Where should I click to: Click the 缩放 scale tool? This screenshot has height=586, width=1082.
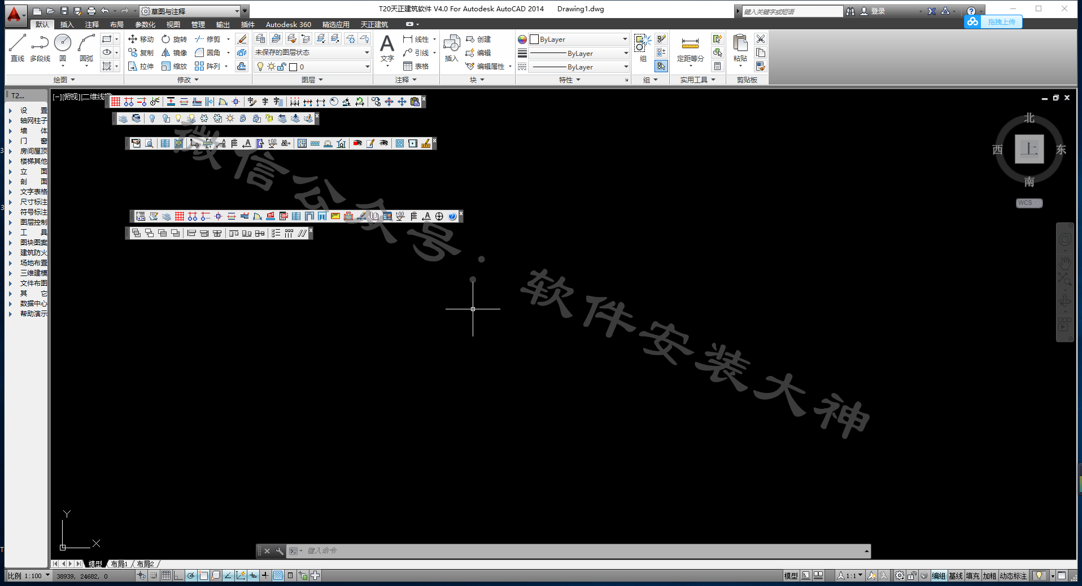point(174,66)
